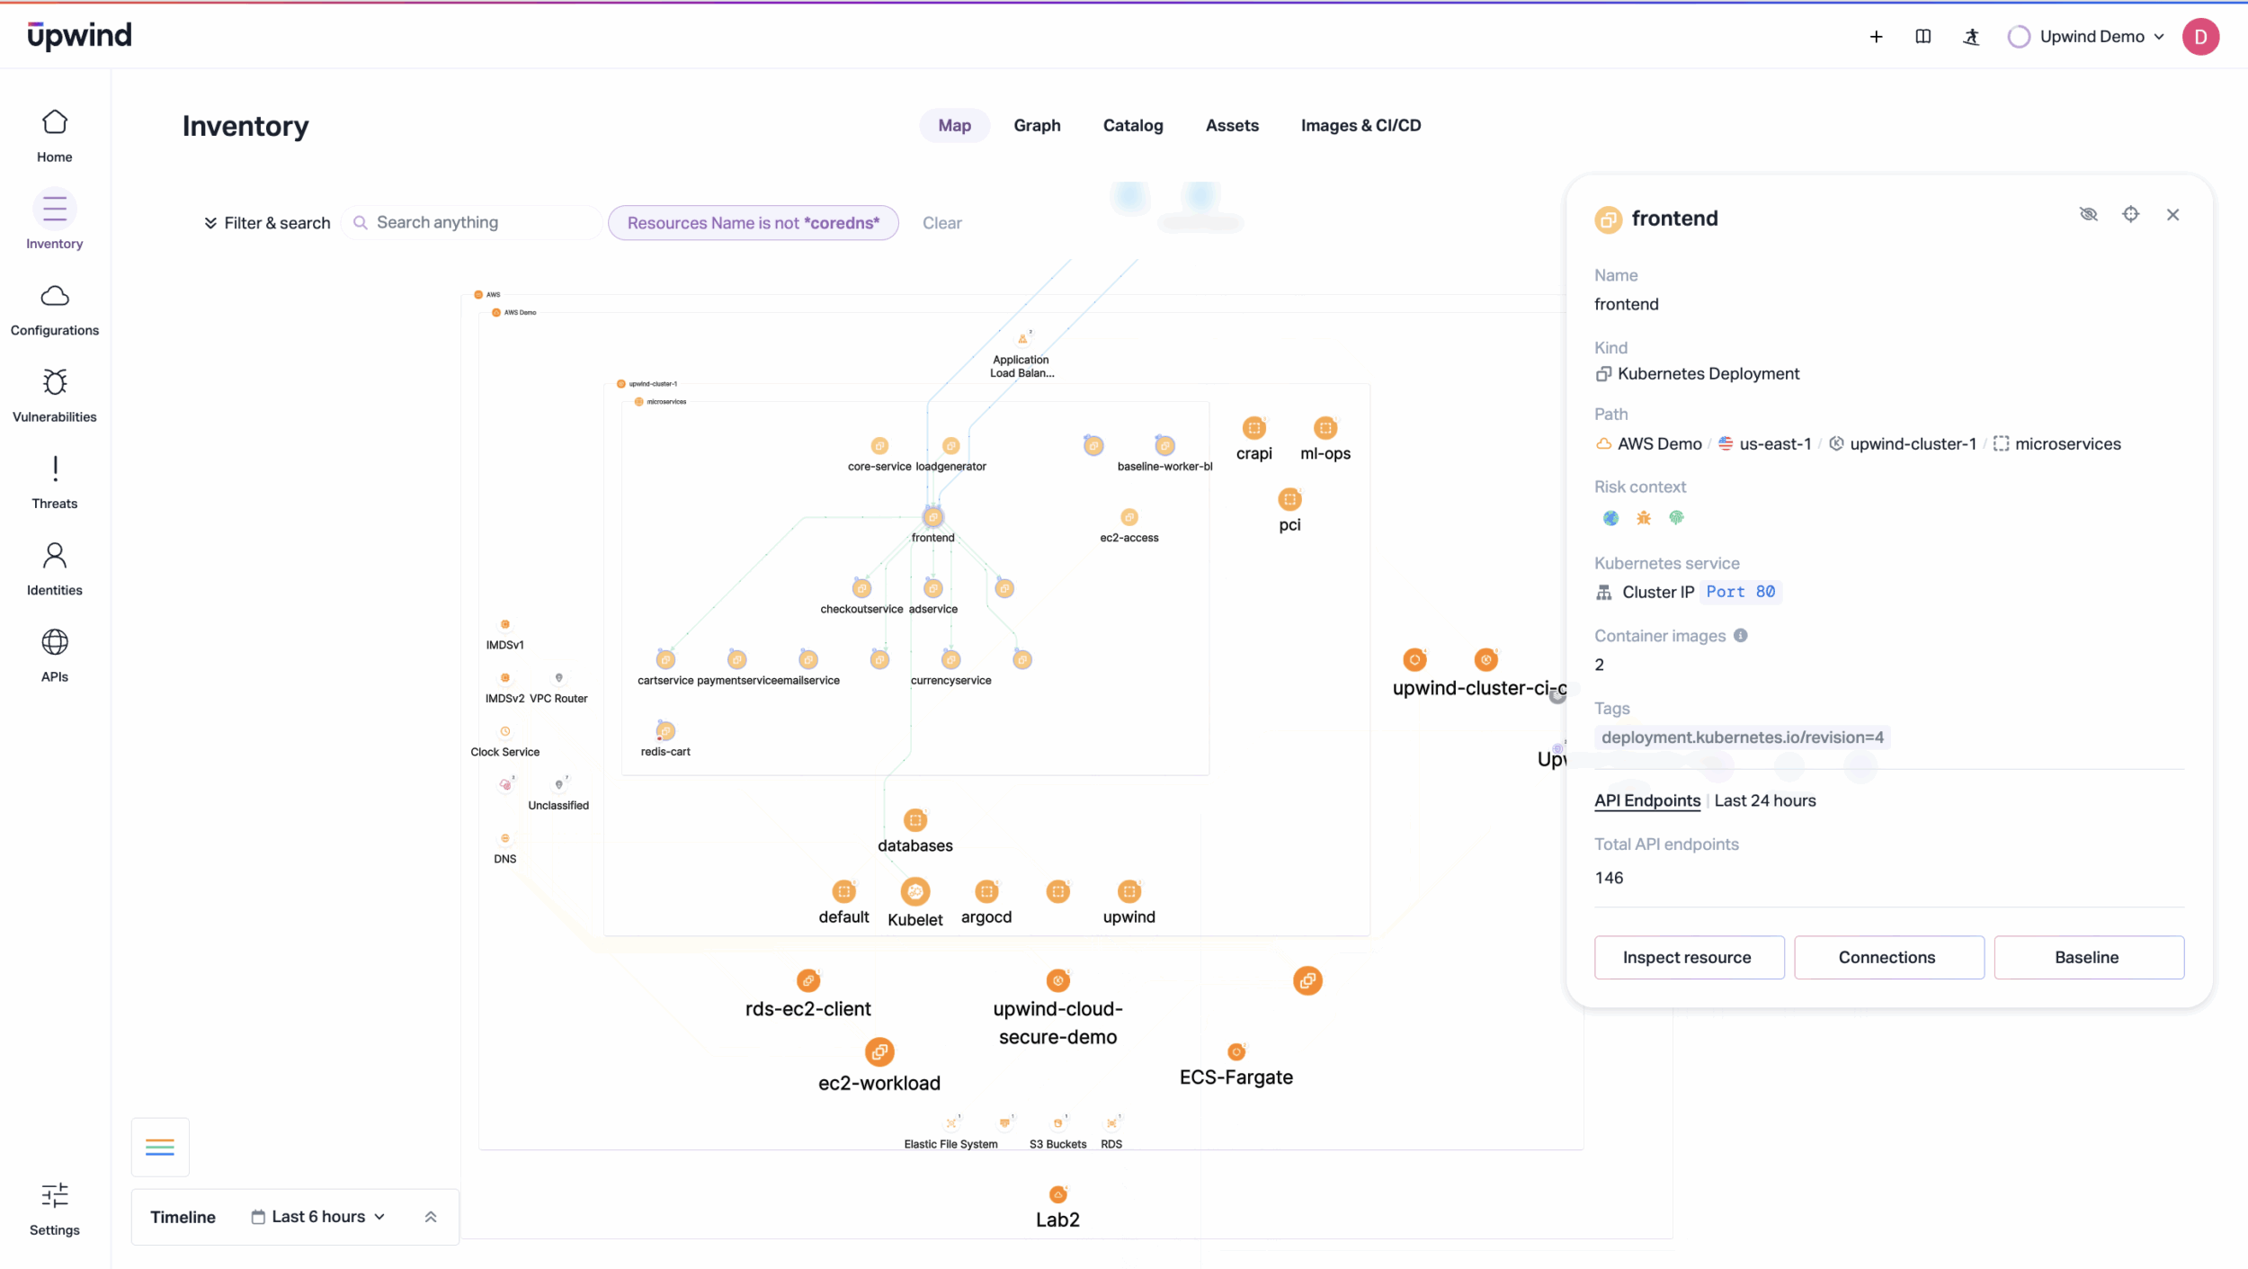Viewport: 2248px width, 1269px height.
Task: Switch to the Images & CI/CD tab
Action: pos(1360,125)
